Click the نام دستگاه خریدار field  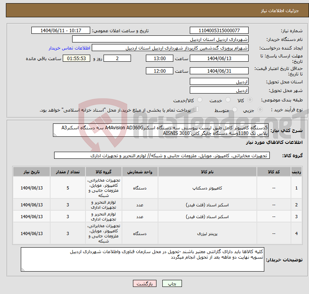pos(160,39)
